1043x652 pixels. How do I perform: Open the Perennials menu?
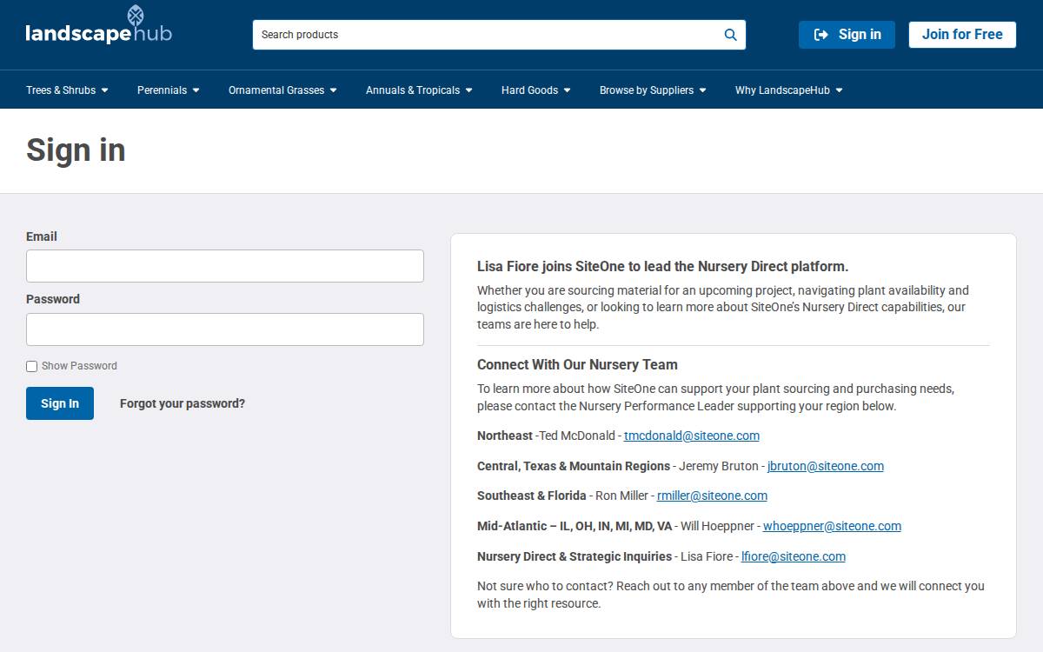click(169, 90)
